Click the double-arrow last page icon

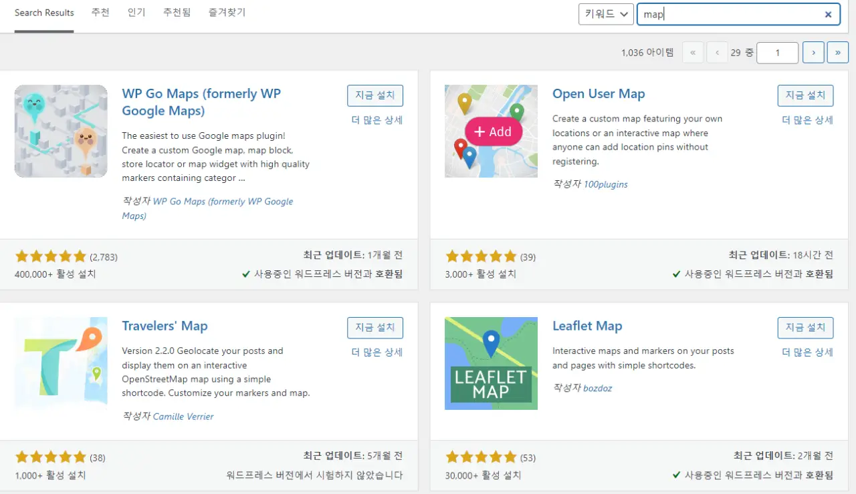(837, 52)
